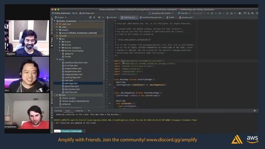Open the Project view dropdown
Image resolution: width=265 pixels, height=149 pixels.
(x=60, y=17)
